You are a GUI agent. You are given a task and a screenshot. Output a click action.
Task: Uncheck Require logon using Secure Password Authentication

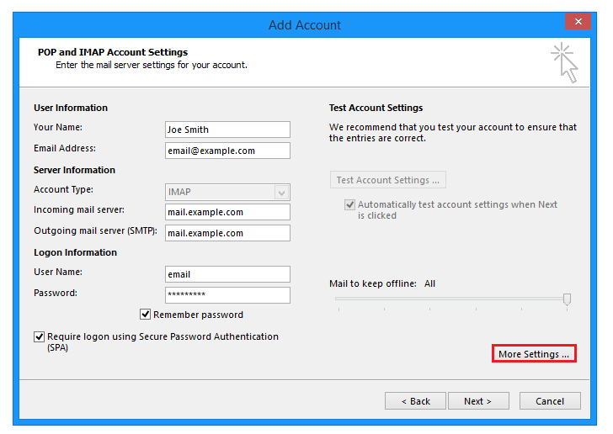pyautogui.click(x=39, y=336)
